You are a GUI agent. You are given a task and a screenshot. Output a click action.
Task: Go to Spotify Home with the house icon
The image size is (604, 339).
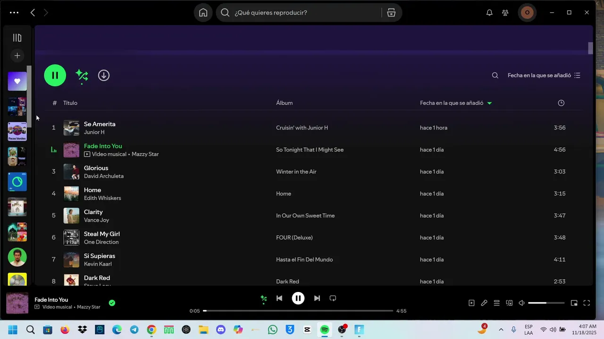point(203,13)
